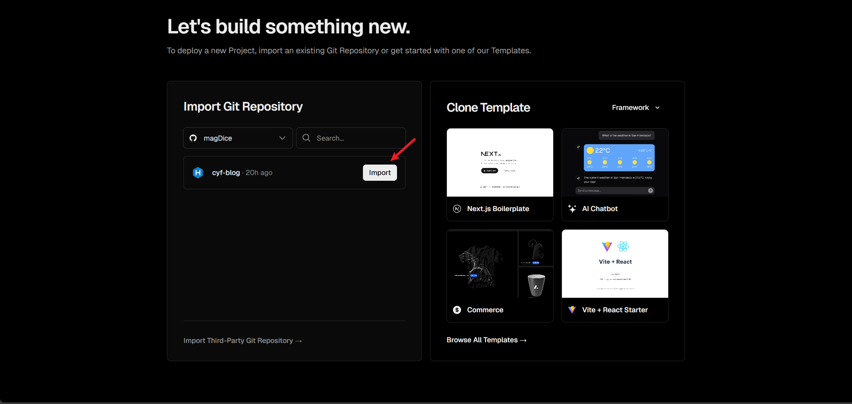Click the sparkle icon beside AI Chatbot
Screen dimensions: 852x404
pyautogui.click(x=572, y=209)
